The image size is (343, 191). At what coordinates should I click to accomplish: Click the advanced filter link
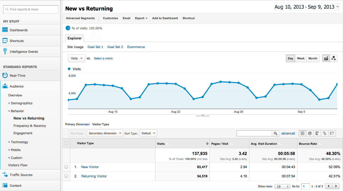288,133
